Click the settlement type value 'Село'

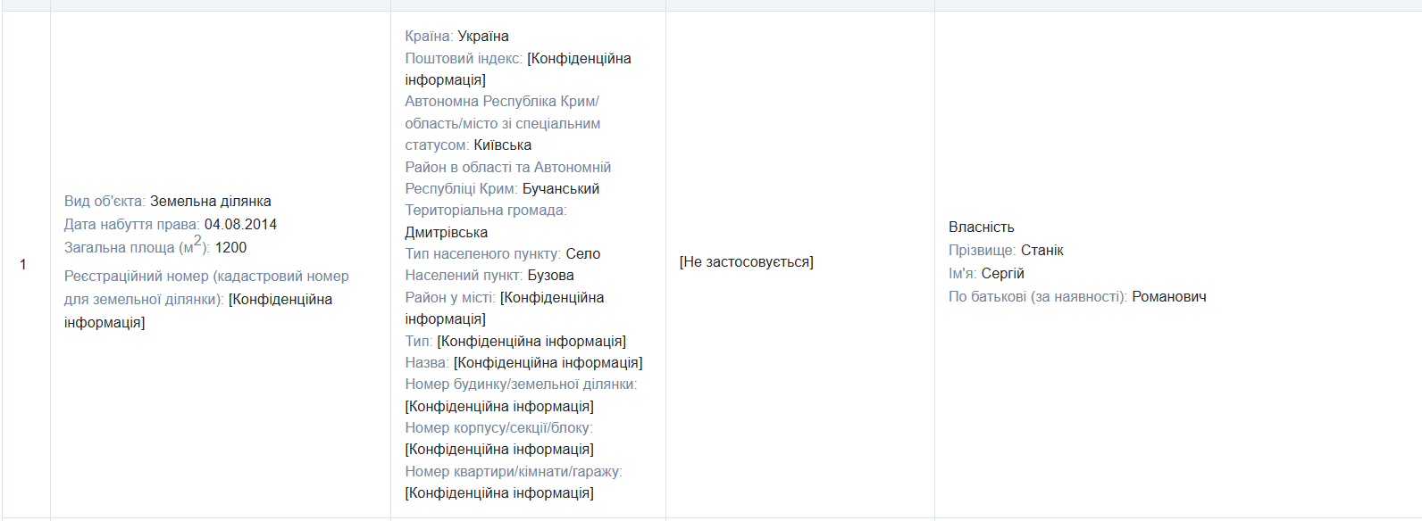(x=583, y=254)
